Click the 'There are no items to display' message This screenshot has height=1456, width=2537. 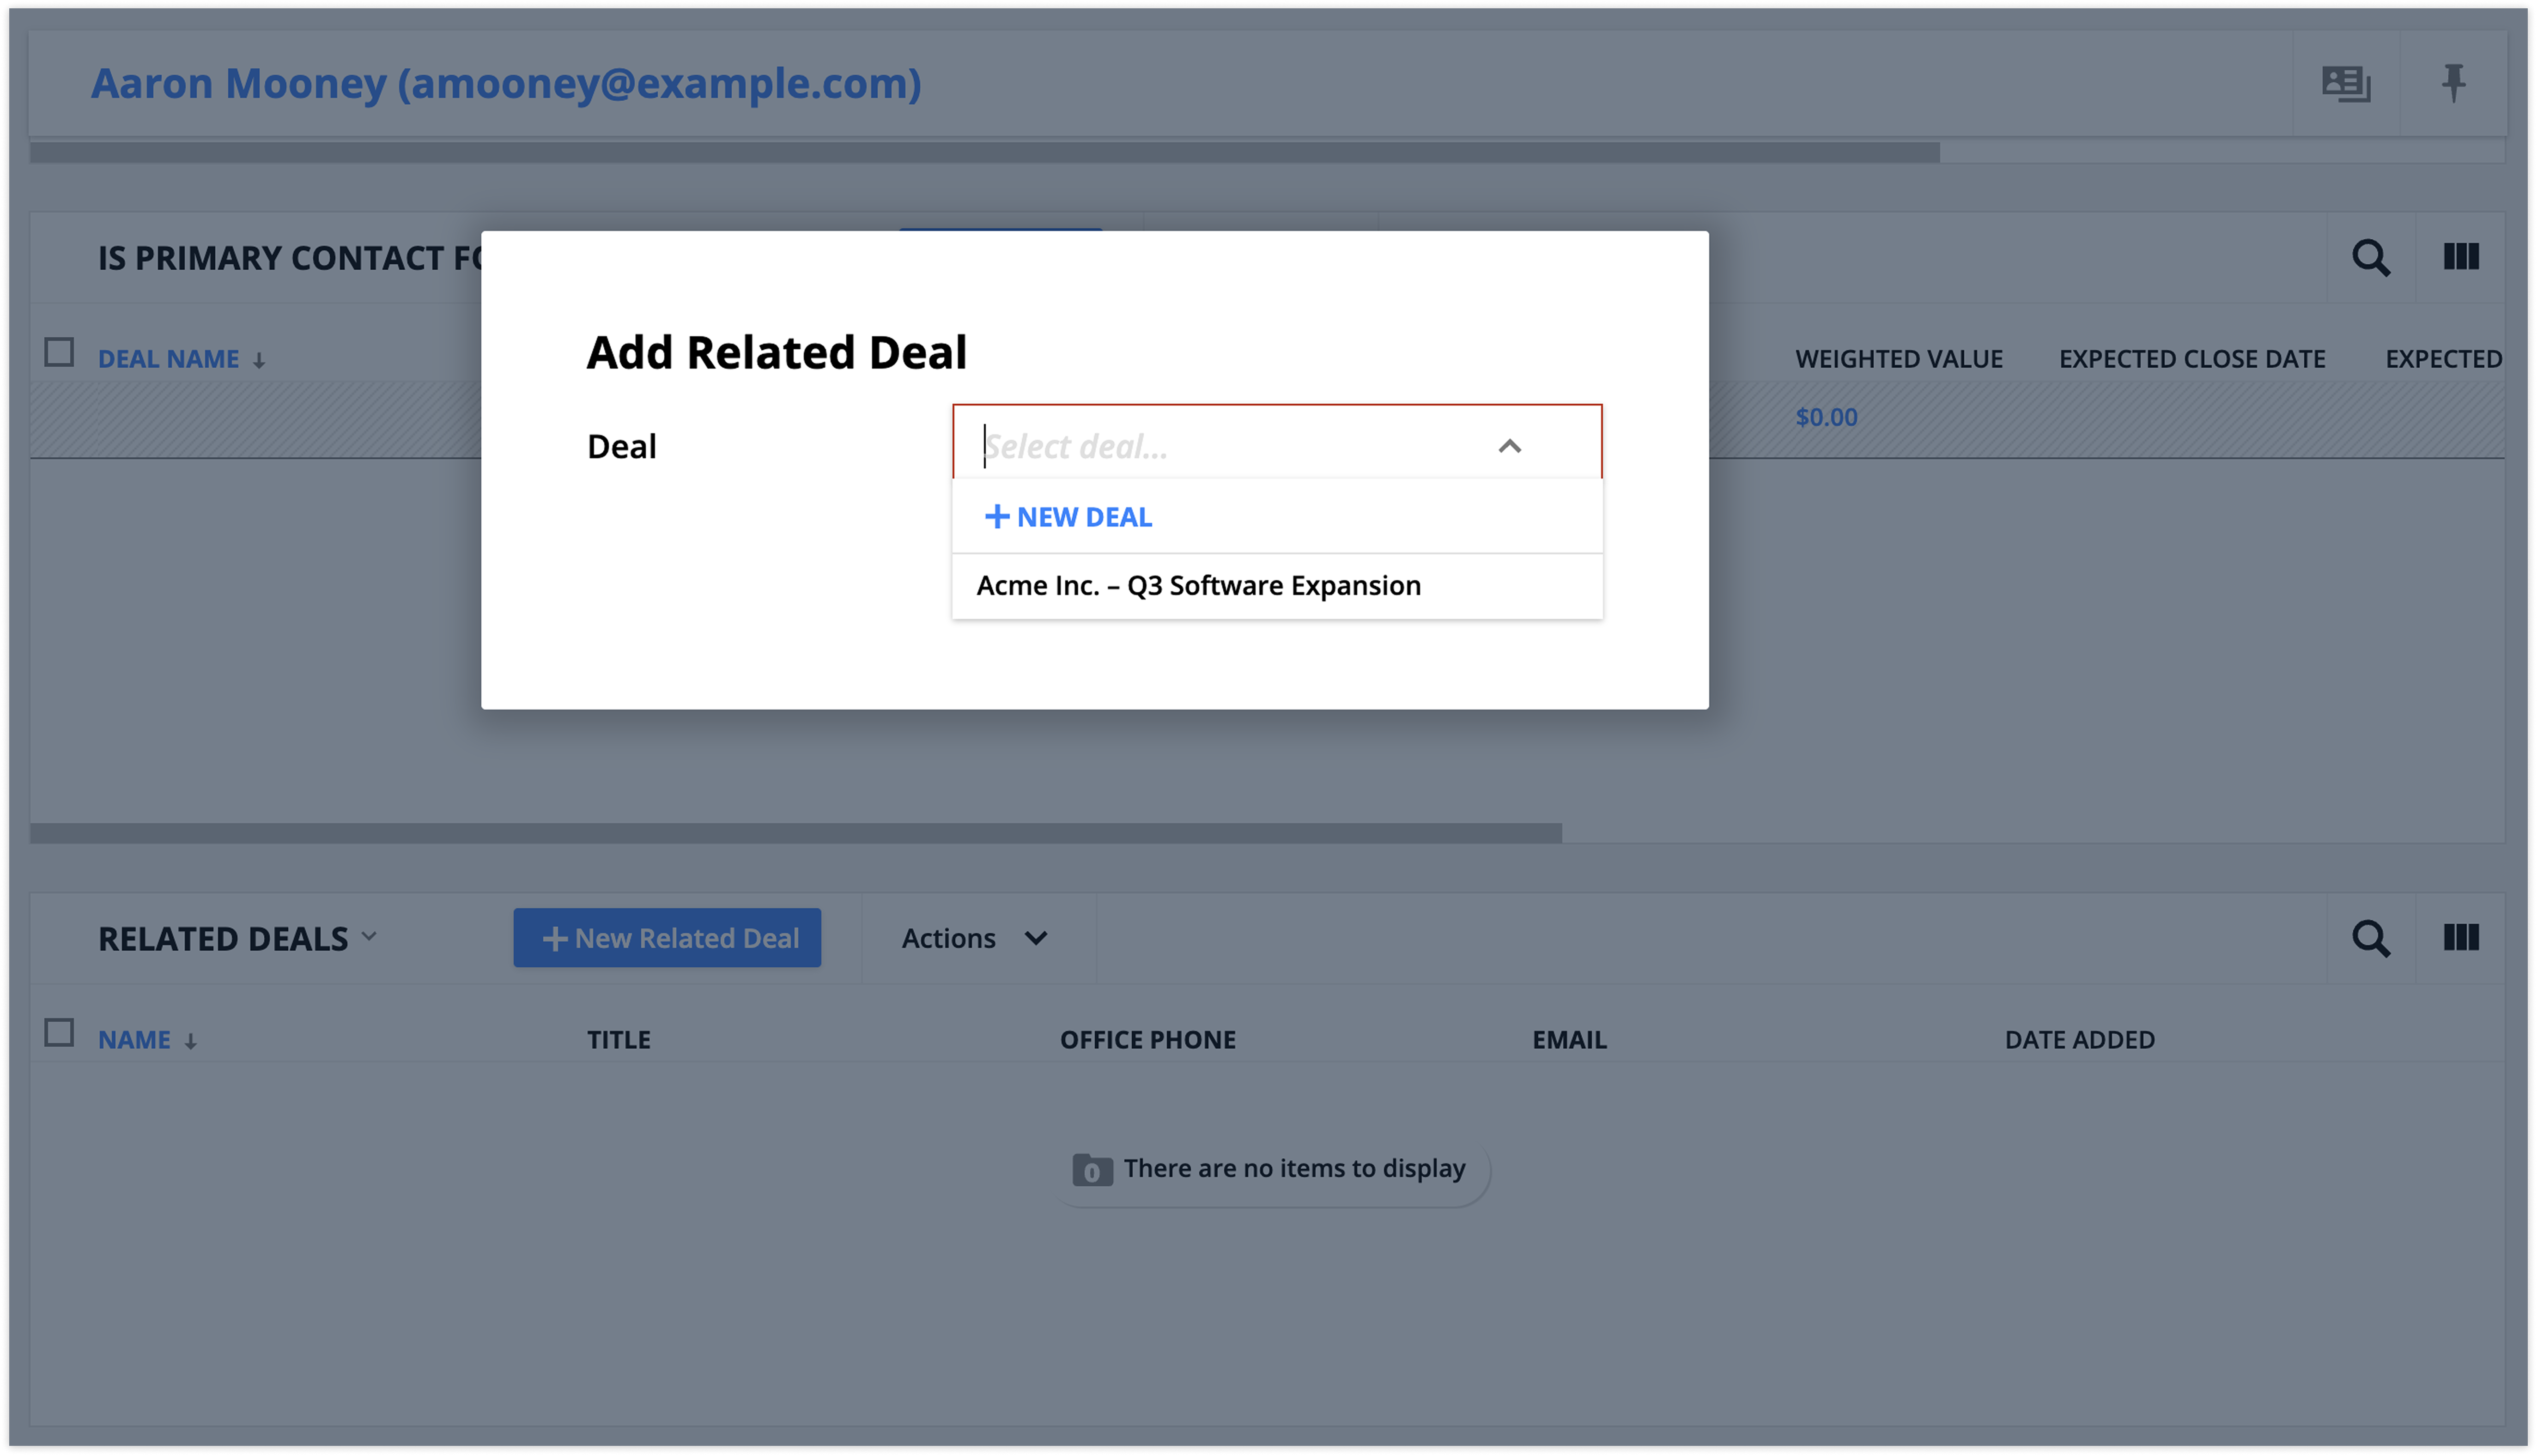point(1294,1168)
